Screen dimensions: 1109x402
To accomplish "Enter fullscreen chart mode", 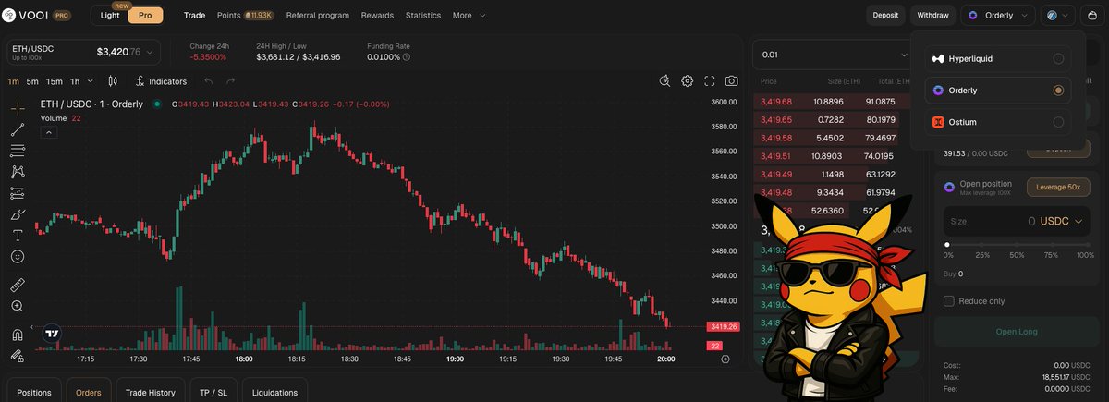I will pyautogui.click(x=710, y=81).
